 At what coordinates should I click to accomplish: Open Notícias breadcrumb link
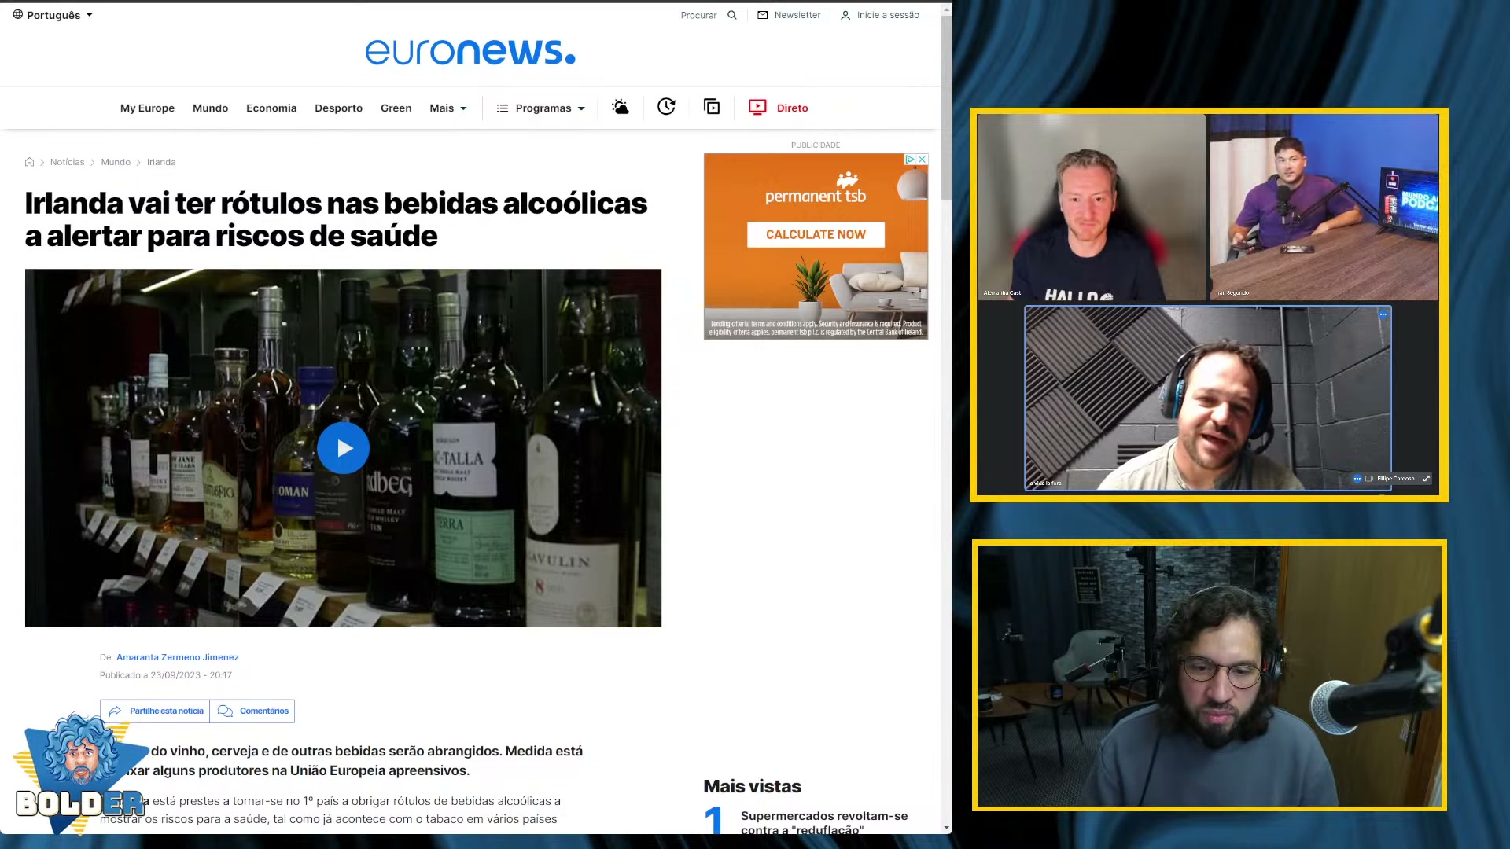67,162
